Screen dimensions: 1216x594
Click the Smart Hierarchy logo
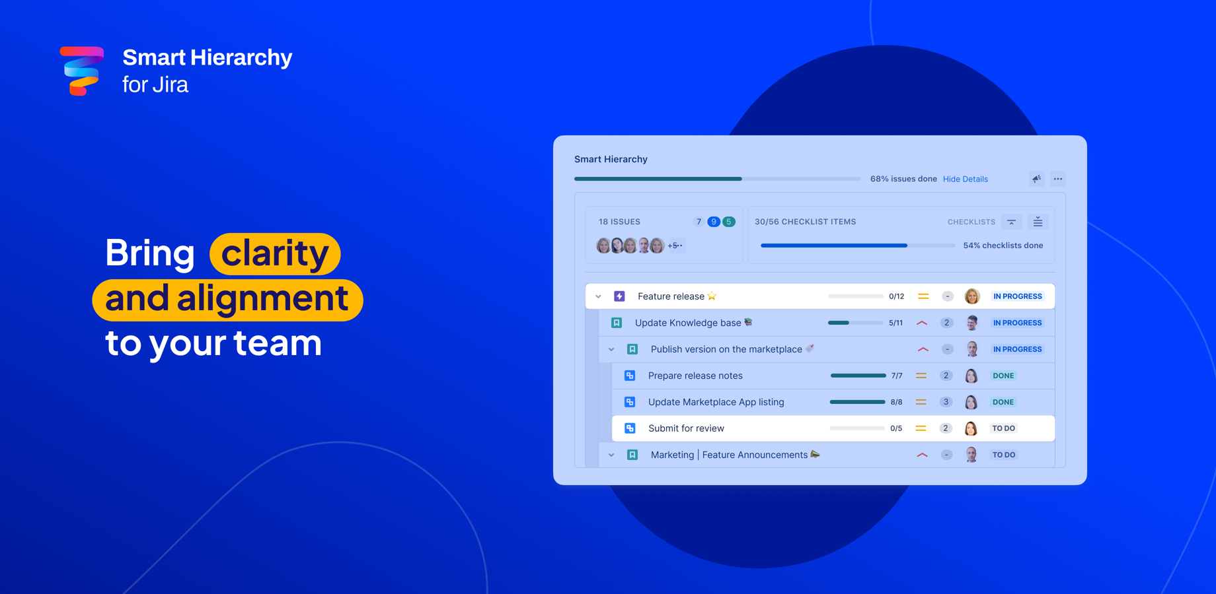click(82, 71)
